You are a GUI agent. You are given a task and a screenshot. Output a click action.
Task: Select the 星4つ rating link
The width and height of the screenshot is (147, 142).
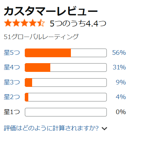tap(12, 67)
